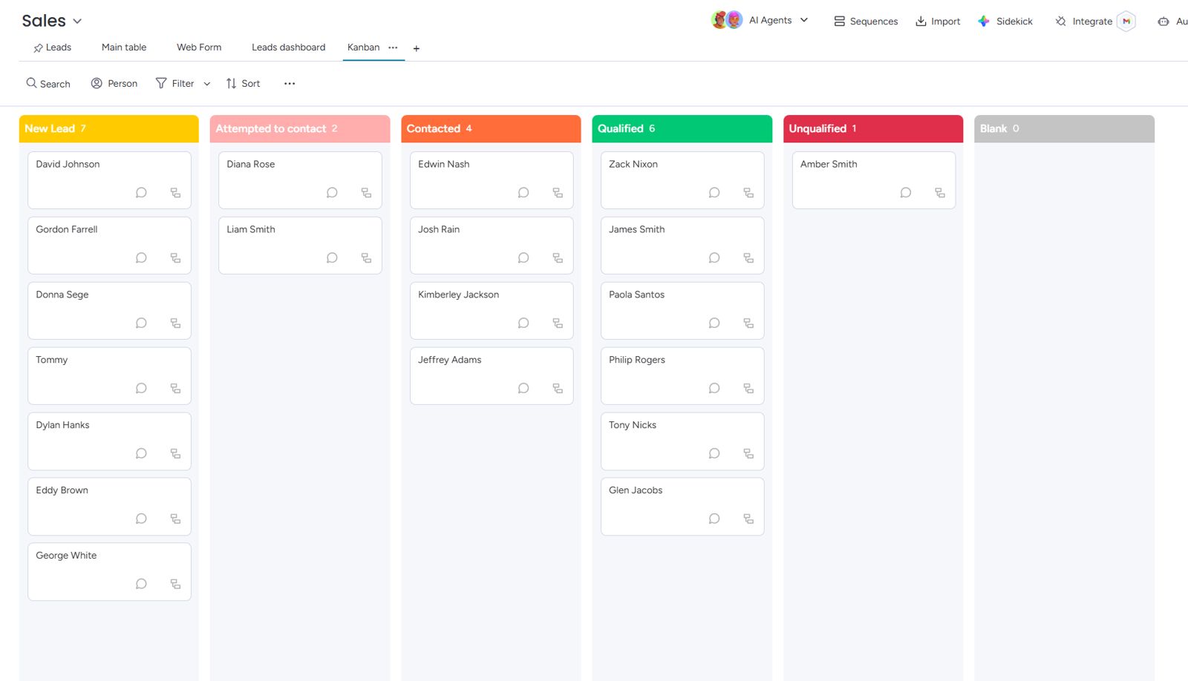Open conversation on Paola Santos card
Image resolution: width=1188 pixels, height=681 pixels.
pyautogui.click(x=714, y=323)
